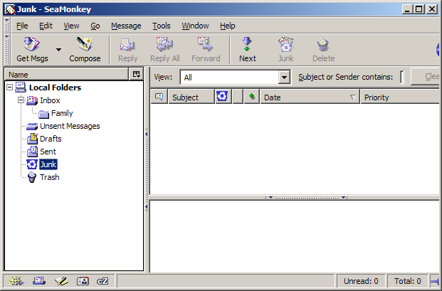Click the read status column header
442x291 pixels.
pos(251,97)
